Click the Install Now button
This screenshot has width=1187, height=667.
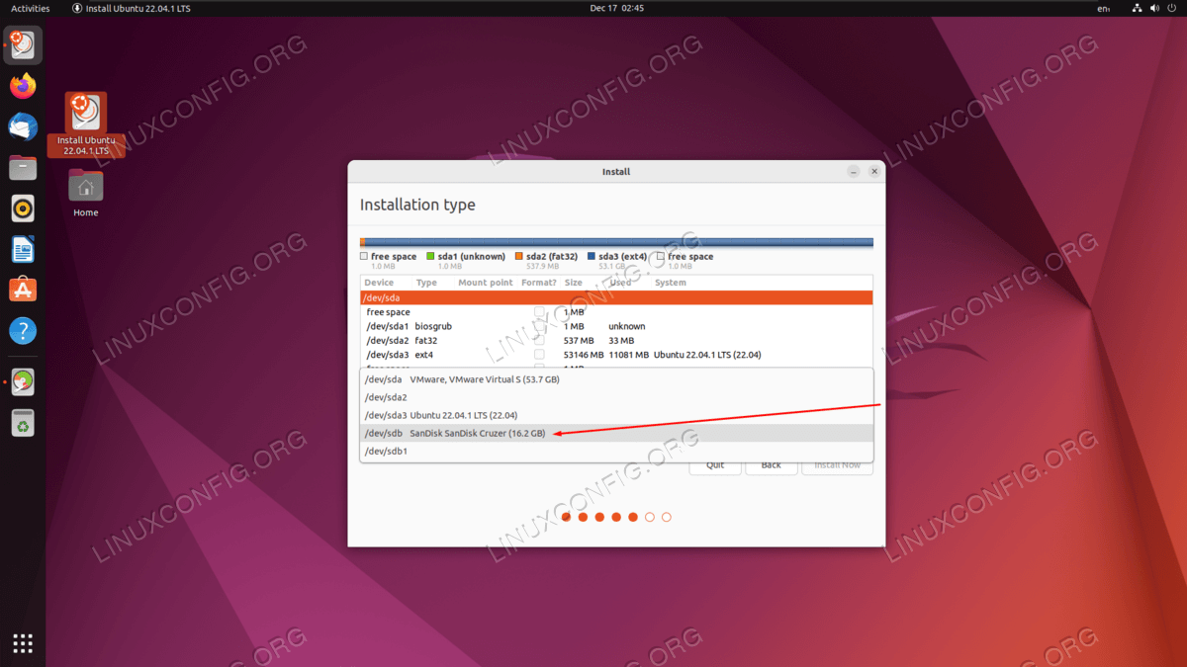pos(838,464)
